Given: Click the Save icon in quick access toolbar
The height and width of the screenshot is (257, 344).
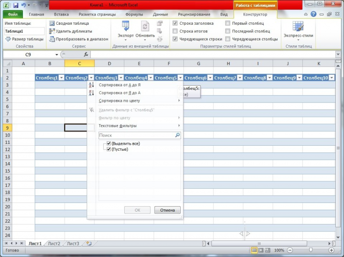Looking at the screenshot, I should pyautogui.click(x=16, y=5).
